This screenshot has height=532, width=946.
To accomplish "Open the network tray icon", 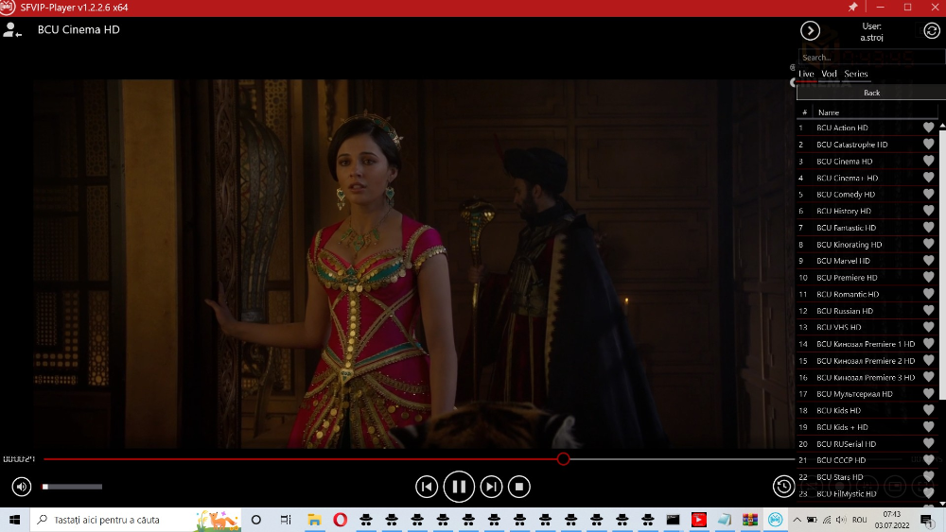I will coord(827,520).
